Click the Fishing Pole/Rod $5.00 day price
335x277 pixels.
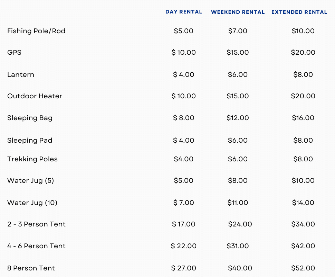coord(184,31)
